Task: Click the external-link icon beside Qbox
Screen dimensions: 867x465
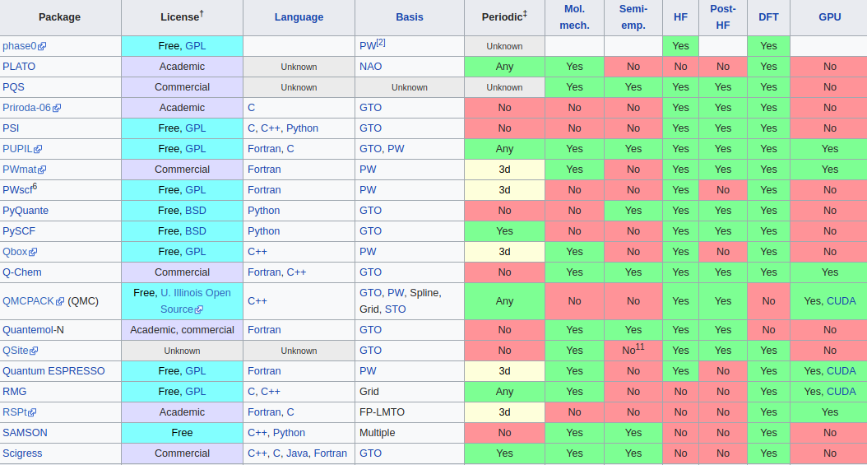Action: 33,252
